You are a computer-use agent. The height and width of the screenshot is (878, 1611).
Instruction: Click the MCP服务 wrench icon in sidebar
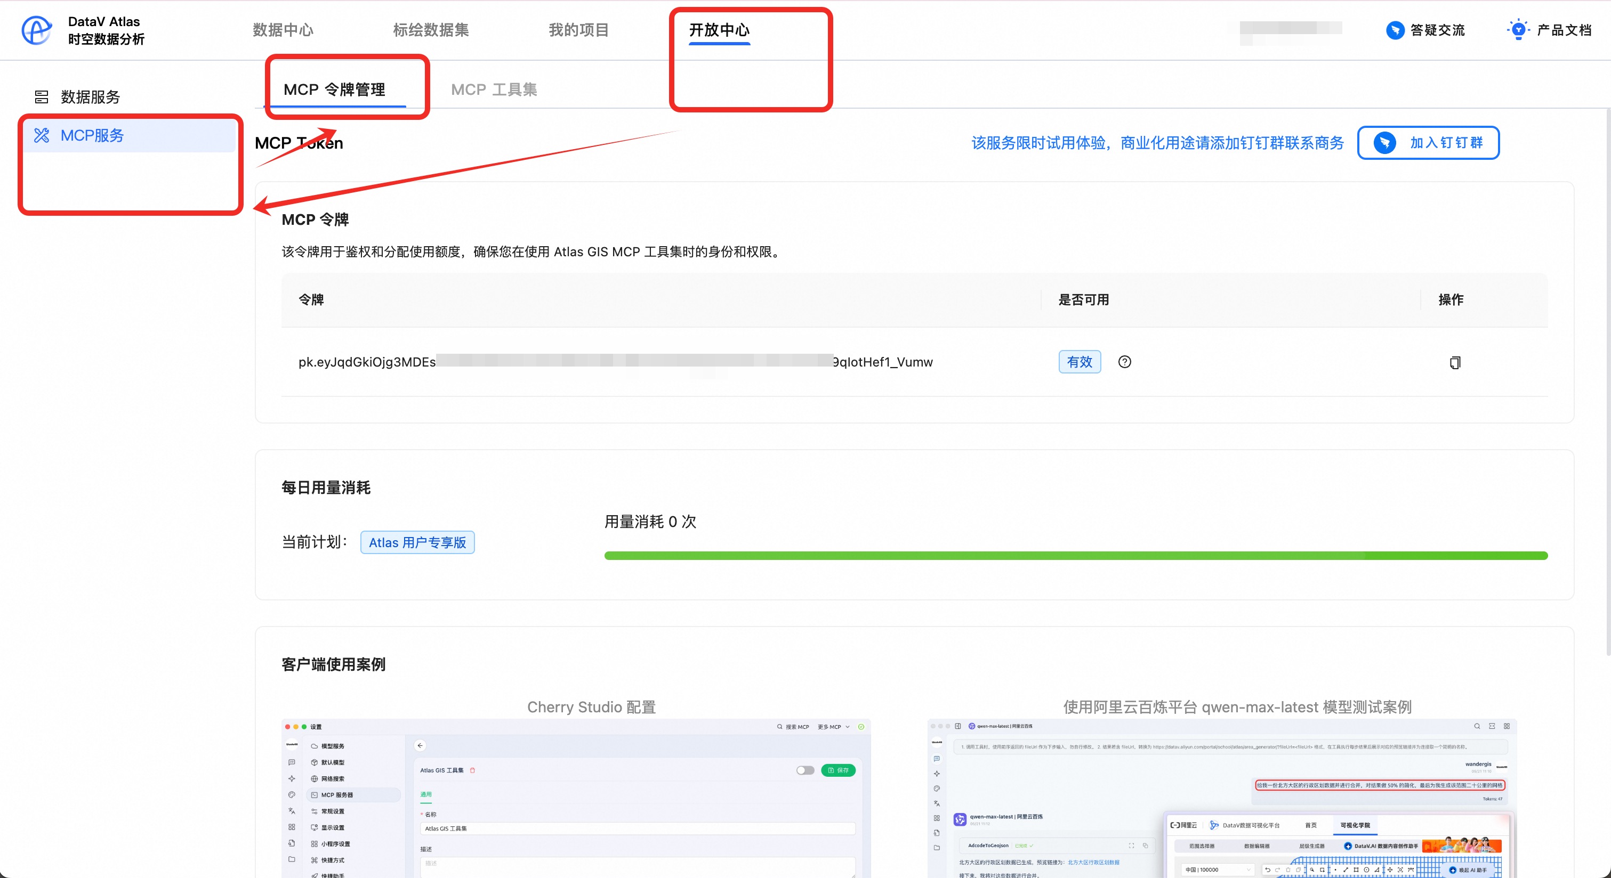tap(42, 135)
